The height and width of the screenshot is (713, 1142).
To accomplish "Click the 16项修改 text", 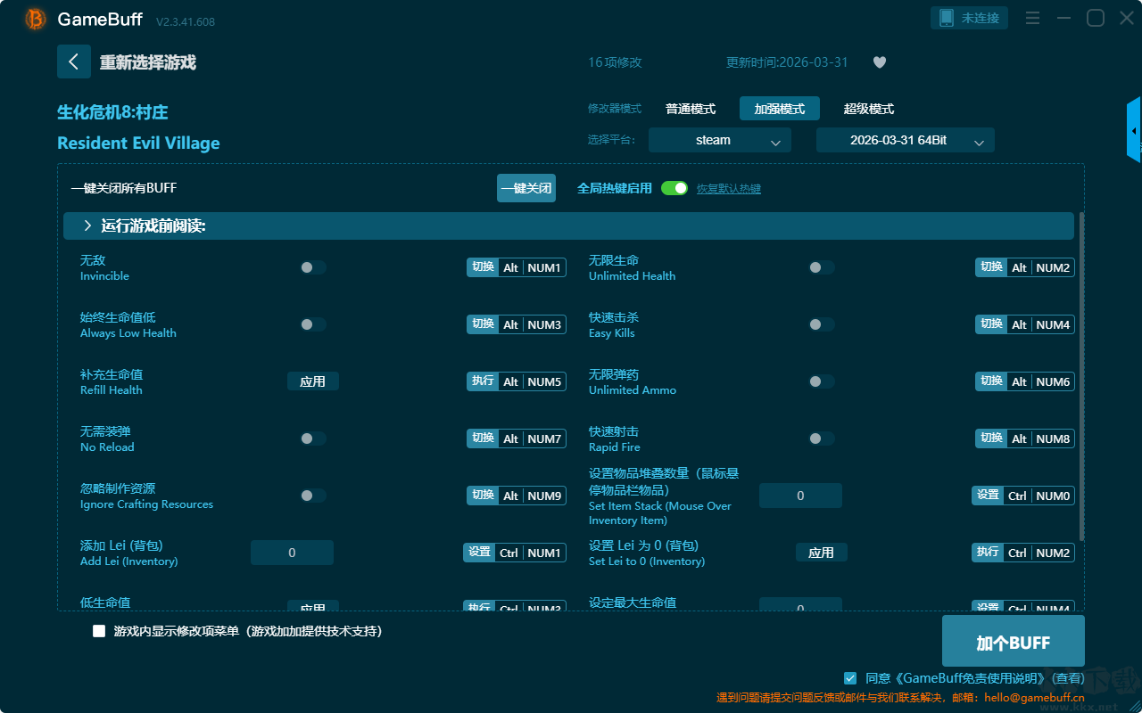I will coord(615,62).
